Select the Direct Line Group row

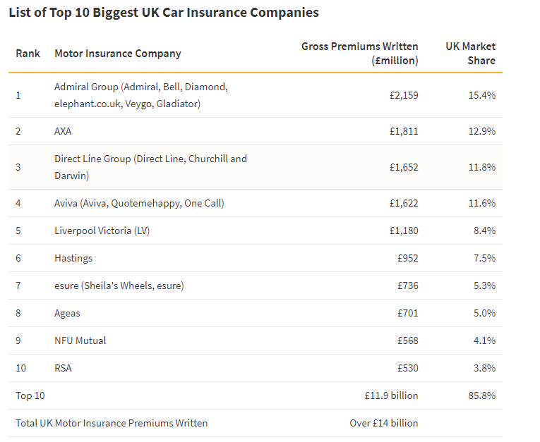(x=256, y=167)
